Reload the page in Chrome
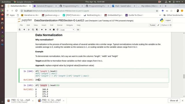This screenshot has height=104, width=185. coord(16,11)
